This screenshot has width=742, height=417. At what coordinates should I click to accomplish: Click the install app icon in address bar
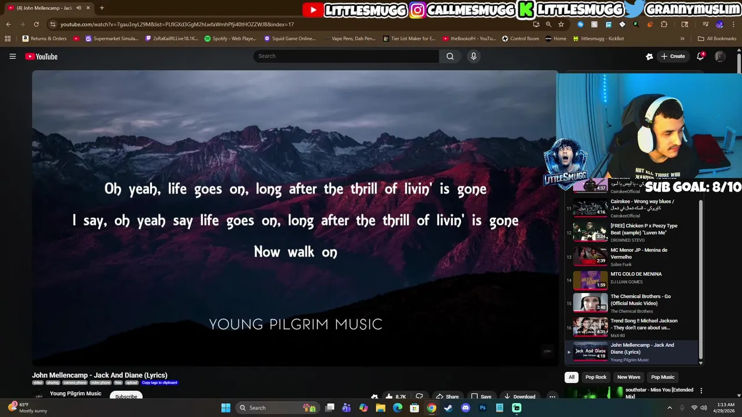pos(536,24)
